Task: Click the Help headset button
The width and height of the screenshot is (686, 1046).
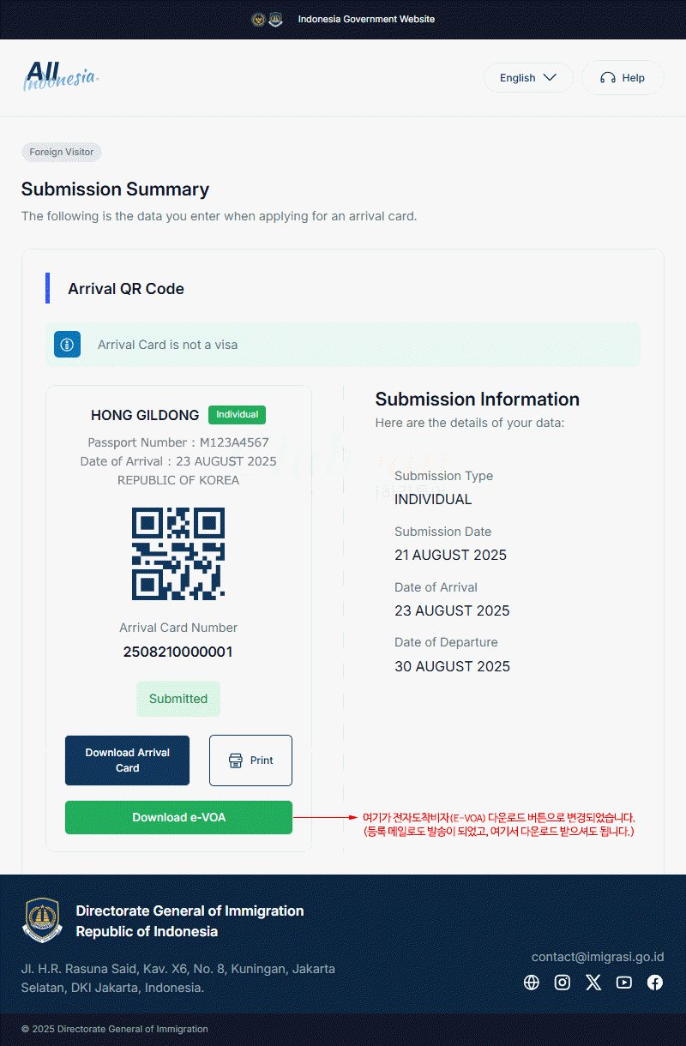Action: click(623, 78)
